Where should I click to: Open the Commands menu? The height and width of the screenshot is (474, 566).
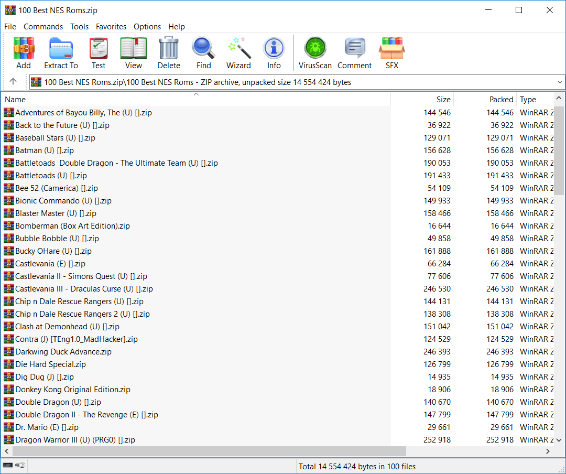[x=43, y=27]
